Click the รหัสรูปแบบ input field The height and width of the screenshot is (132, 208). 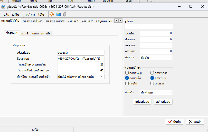[x=81, y=53]
